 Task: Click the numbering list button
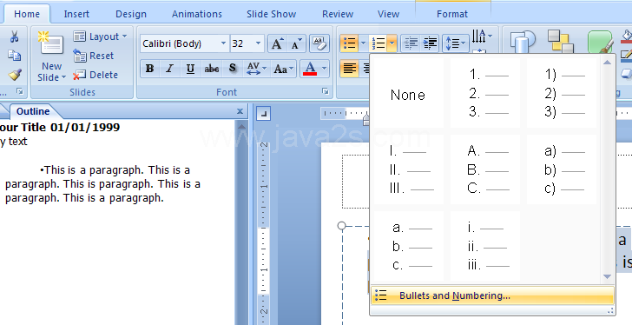point(379,43)
